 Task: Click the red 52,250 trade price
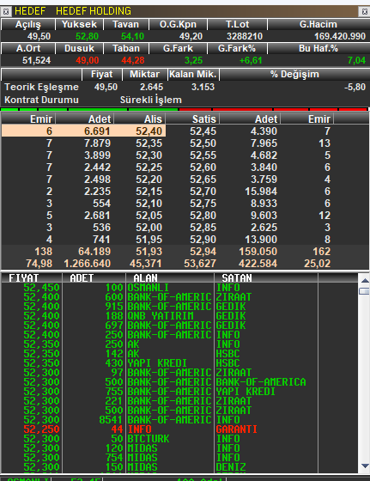[x=41, y=429]
